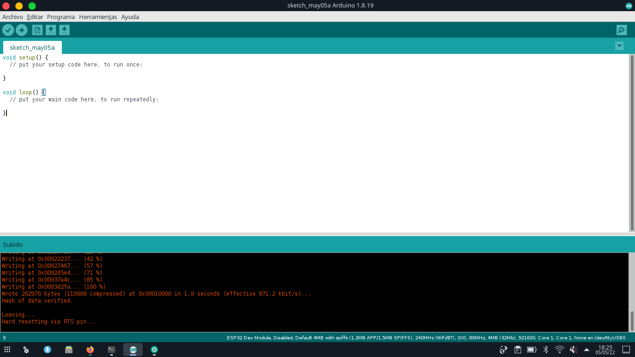Click 'Writing at 0x0003d2fa... (100 %)' line
Screen dimensions: 635x357
point(53,287)
